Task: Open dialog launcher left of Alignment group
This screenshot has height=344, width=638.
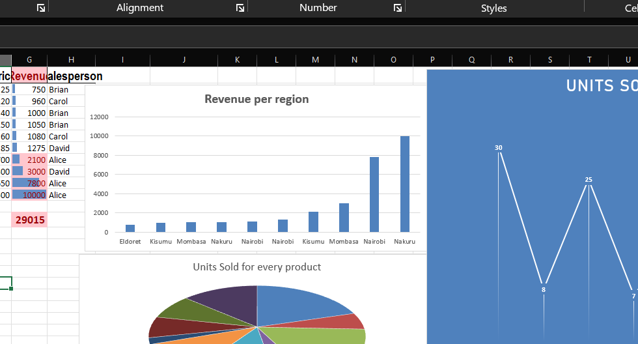Action: pos(40,8)
